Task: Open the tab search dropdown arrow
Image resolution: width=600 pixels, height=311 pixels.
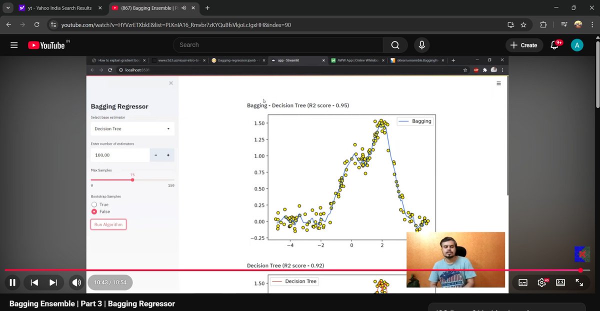Action: [x=8, y=8]
